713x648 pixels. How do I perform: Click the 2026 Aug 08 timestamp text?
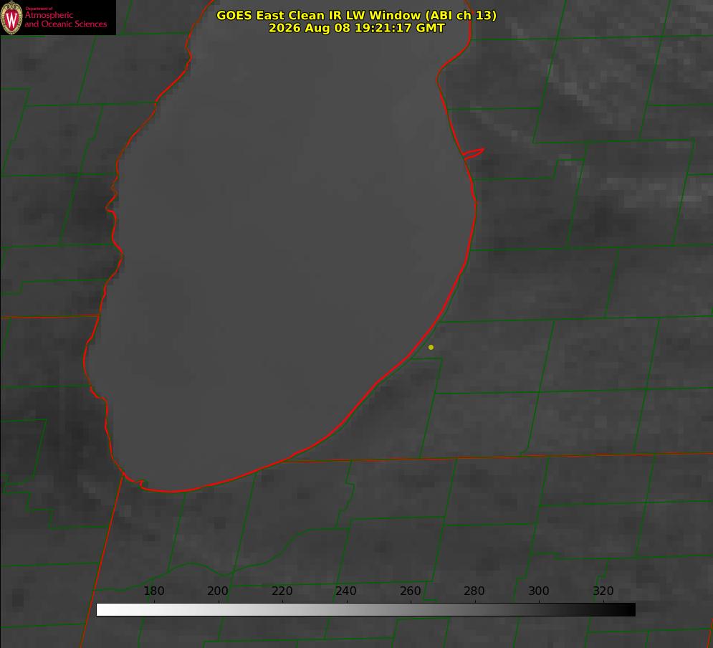click(x=356, y=28)
